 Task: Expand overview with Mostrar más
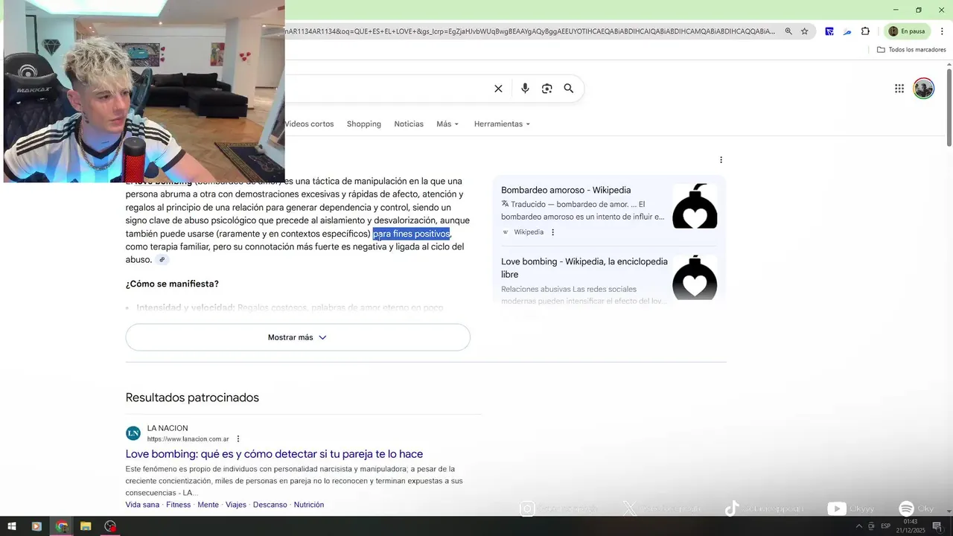(298, 337)
